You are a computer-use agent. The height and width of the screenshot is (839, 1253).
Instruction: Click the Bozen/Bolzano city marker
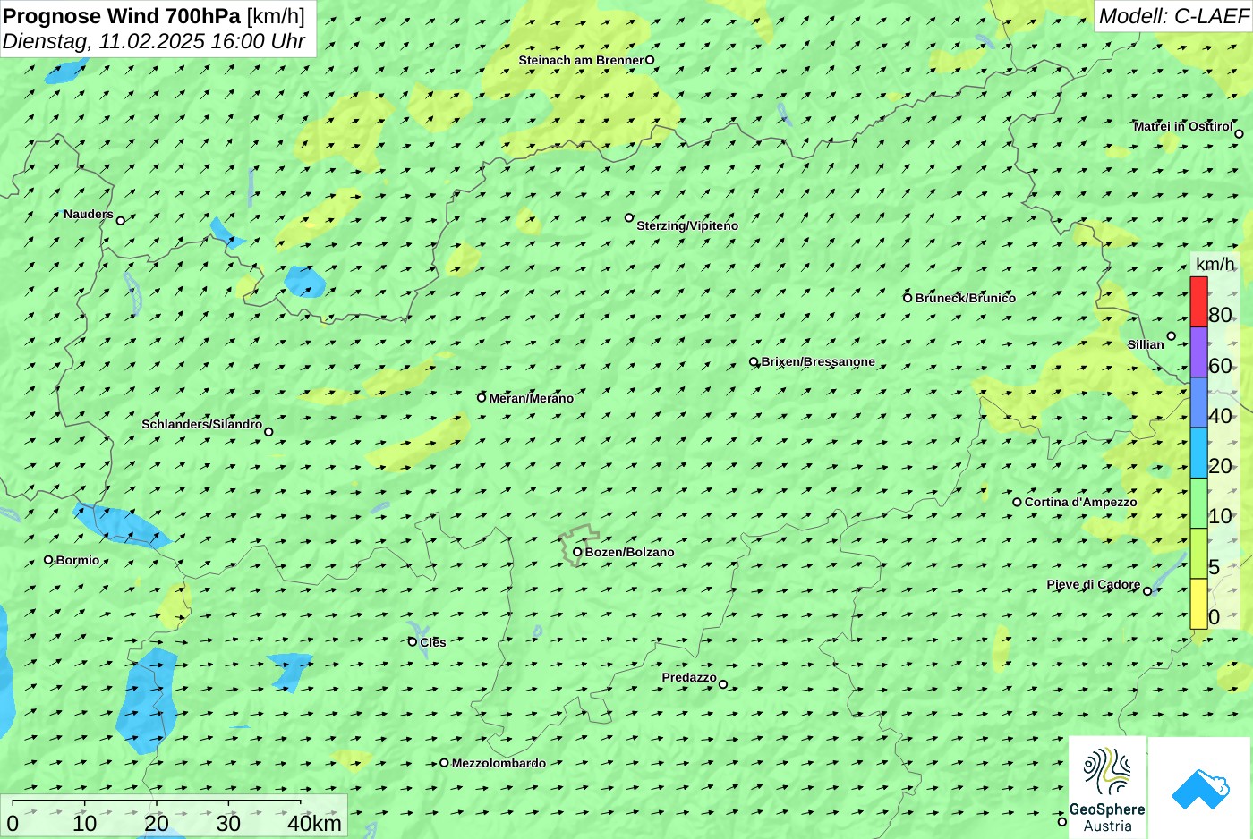[577, 552]
